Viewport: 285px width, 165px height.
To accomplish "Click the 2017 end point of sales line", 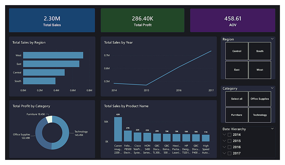I will coord(211,51).
